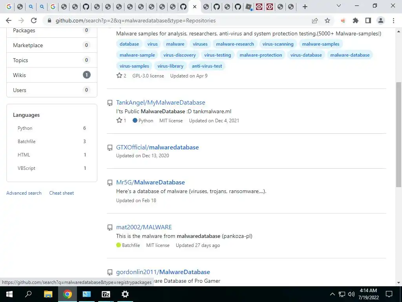This screenshot has width=402, height=302.
Task: Click the star icon beside GPL-3.0 license
Action: point(119,75)
